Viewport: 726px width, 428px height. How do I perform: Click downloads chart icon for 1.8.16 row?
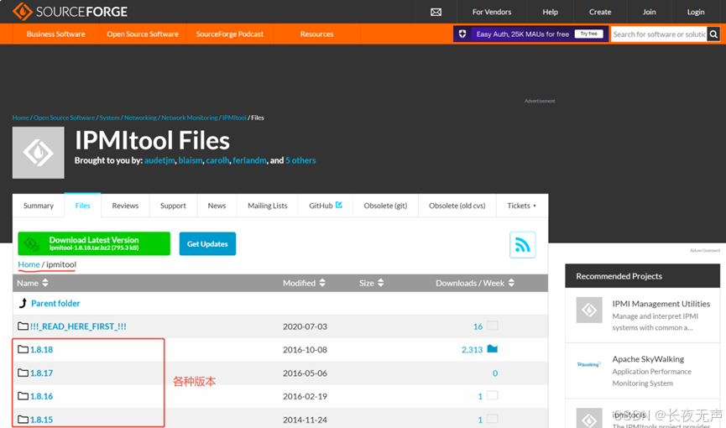492,395
